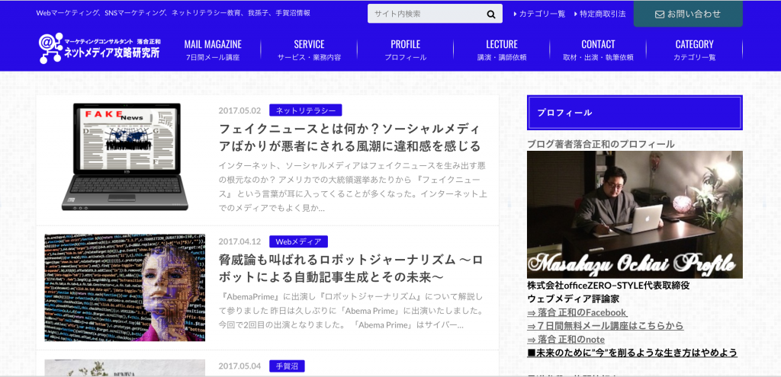The image size is (781, 377).
Task: Open 7日間無料メール講座はこちらから link
Action: point(605,326)
